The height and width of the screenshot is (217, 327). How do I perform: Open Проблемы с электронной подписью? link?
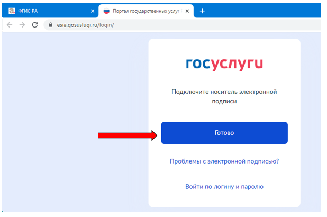224,161
